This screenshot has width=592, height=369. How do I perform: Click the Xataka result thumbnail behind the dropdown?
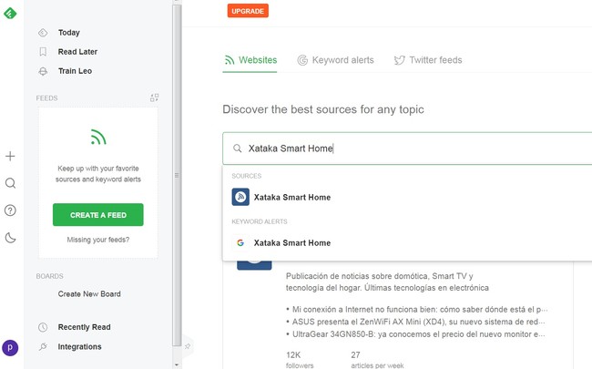tap(254, 265)
